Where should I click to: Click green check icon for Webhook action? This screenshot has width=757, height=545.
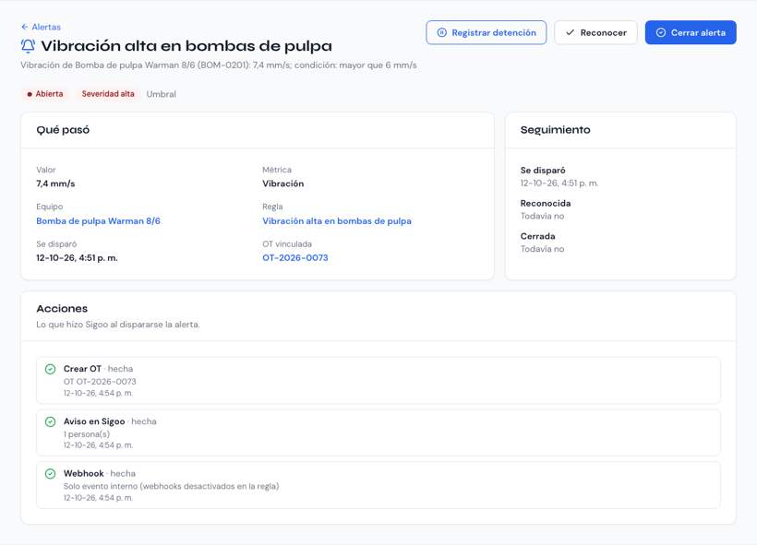[50, 474]
